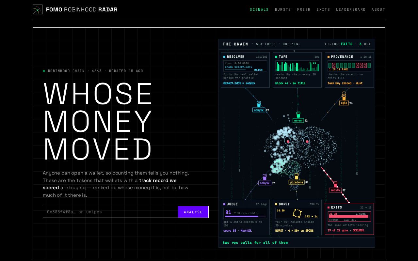The width and height of the screenshot is (418, 261).
Task: Click the green chain status dot
Action: (44, 71)
